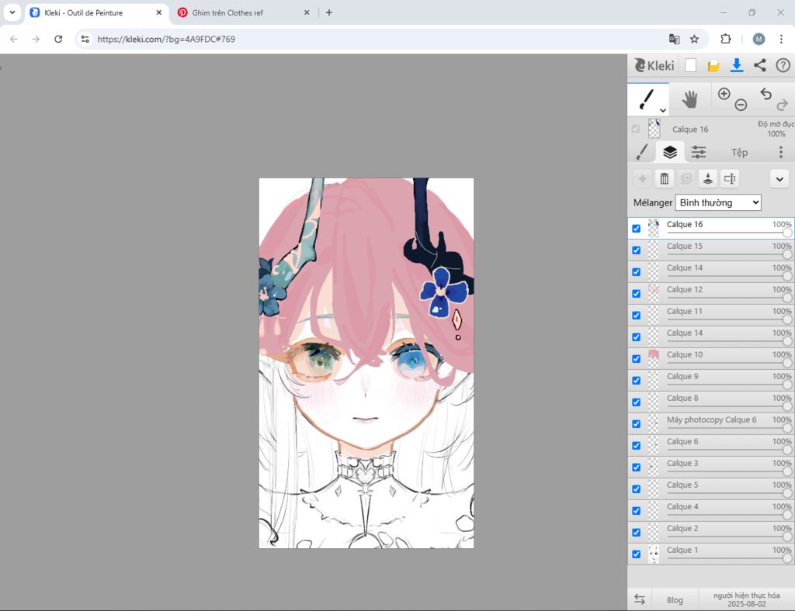Select the Calque 3 layer row
795x611 pixels.
pos(711,468)
